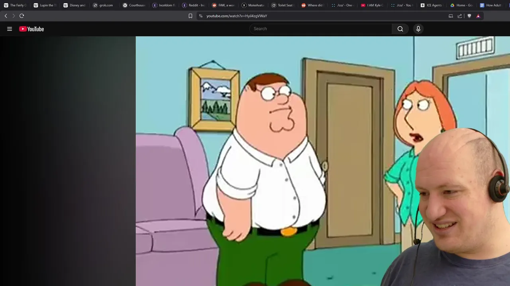Image resolution: width=510 pixels, height=286 pixels.
Task: Open the grok.com tab
Action: (x=104, y=5)
